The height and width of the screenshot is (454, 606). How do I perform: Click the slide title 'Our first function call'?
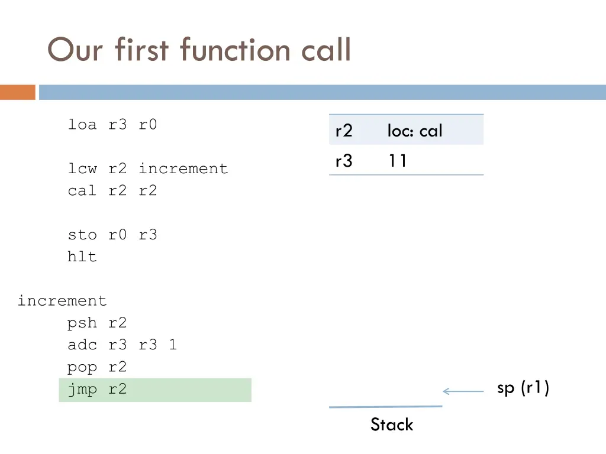click(199, 50)
